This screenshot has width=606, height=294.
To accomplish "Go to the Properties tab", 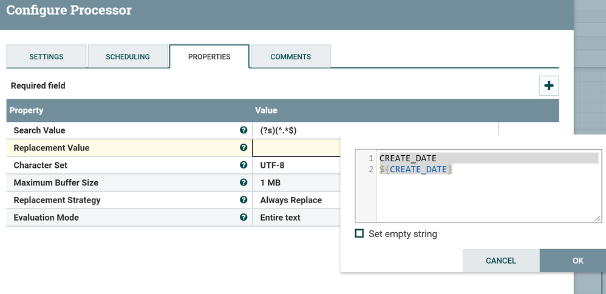I will tap(209, 57).
